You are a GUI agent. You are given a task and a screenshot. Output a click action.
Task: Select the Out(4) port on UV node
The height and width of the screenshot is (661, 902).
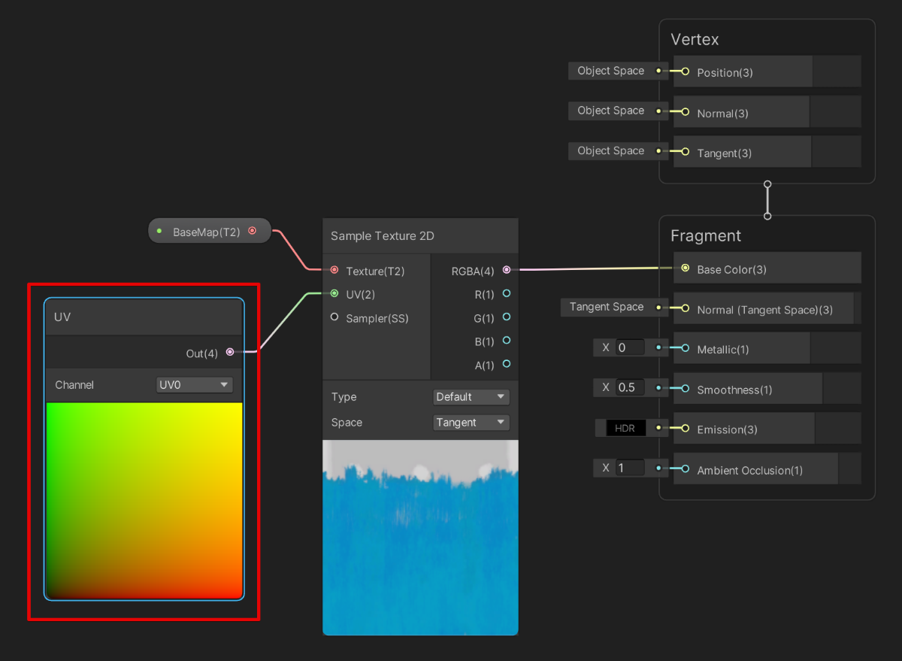pos(230,351)
